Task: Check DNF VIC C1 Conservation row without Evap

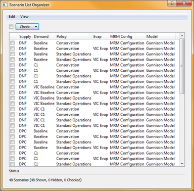Action: click(x=13, y=109)
